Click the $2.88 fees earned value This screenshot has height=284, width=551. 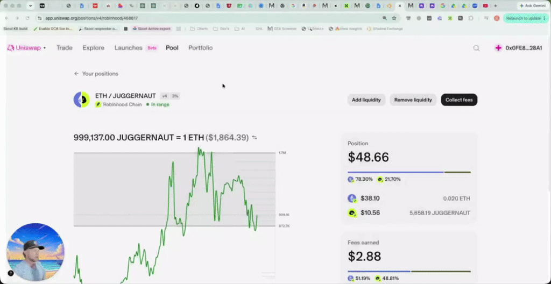(x=364, y=256)
